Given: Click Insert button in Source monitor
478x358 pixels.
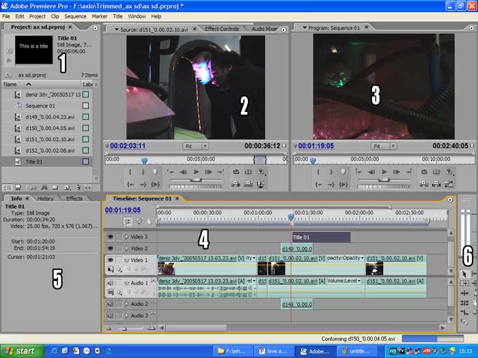Looking at the screenshot, I should [236, 184].
